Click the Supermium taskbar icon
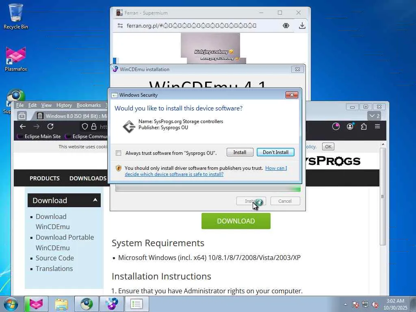Screen dimensions: 416x312 pyautogui.click(x=86, y=304)
